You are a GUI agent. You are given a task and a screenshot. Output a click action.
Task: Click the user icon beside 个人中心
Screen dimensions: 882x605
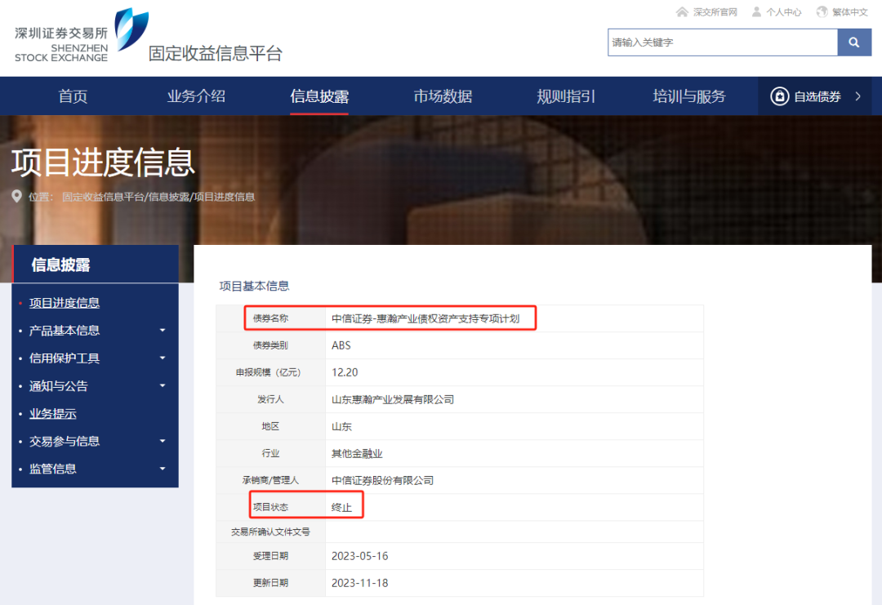coord(756,11)
